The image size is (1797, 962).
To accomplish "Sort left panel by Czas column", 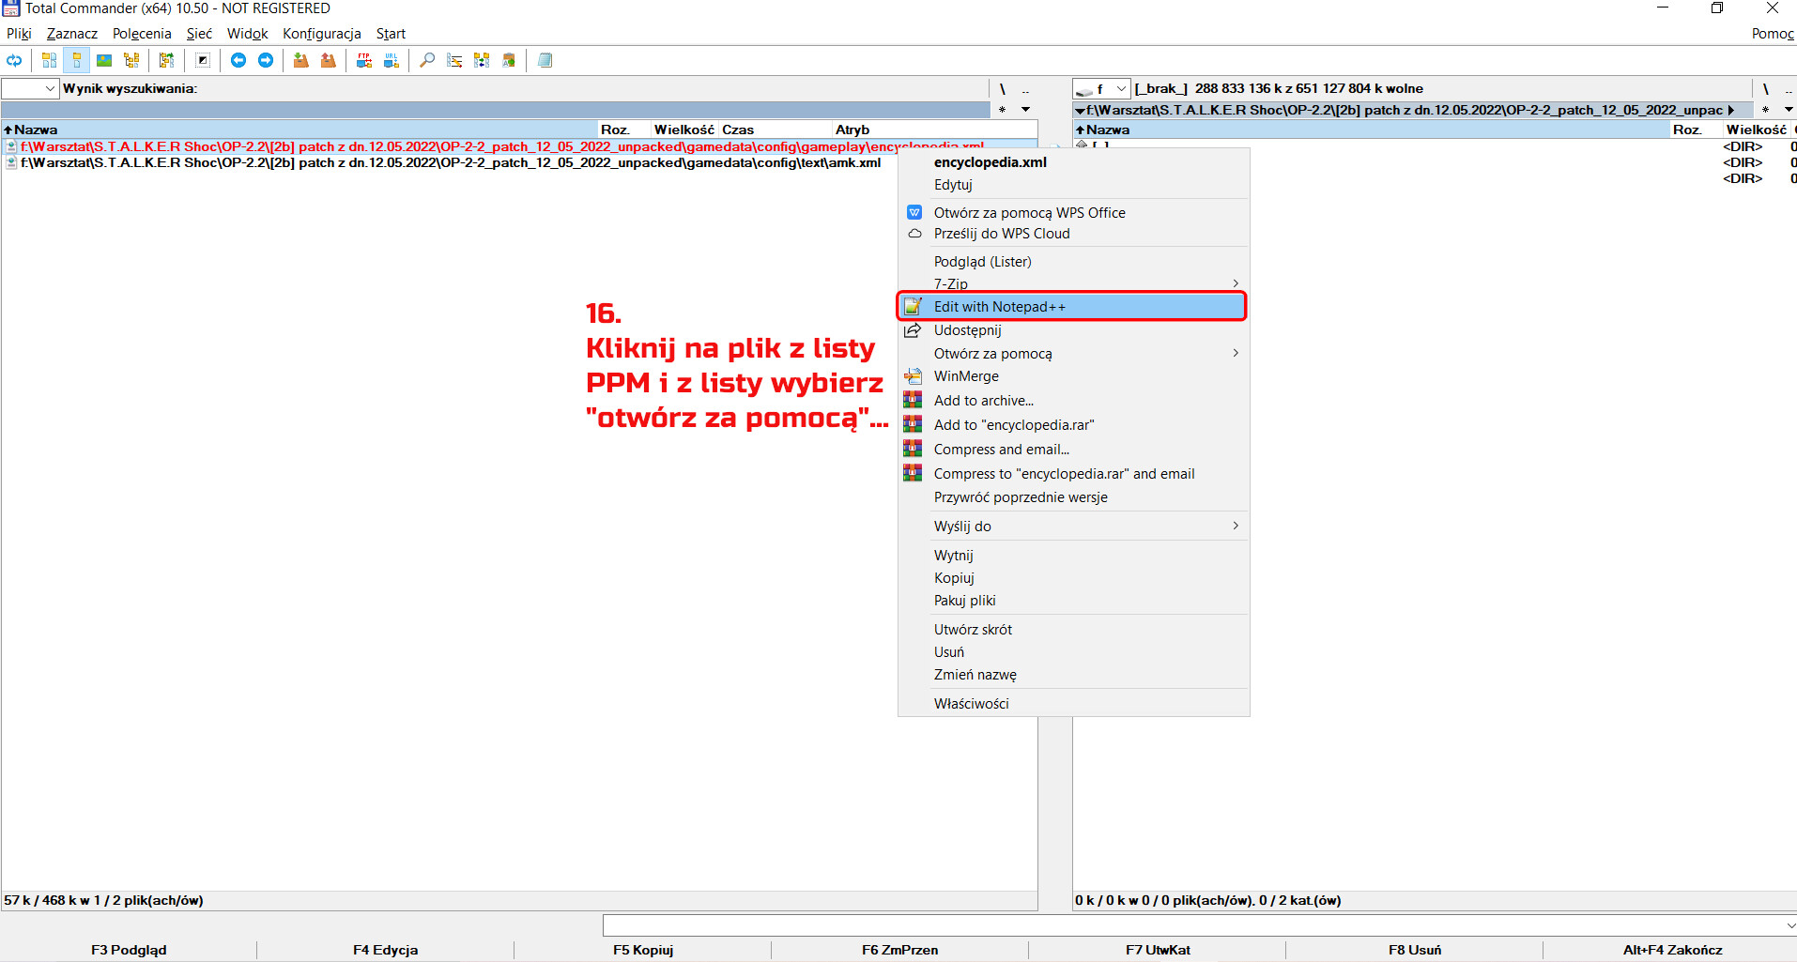I will [776, 130].
